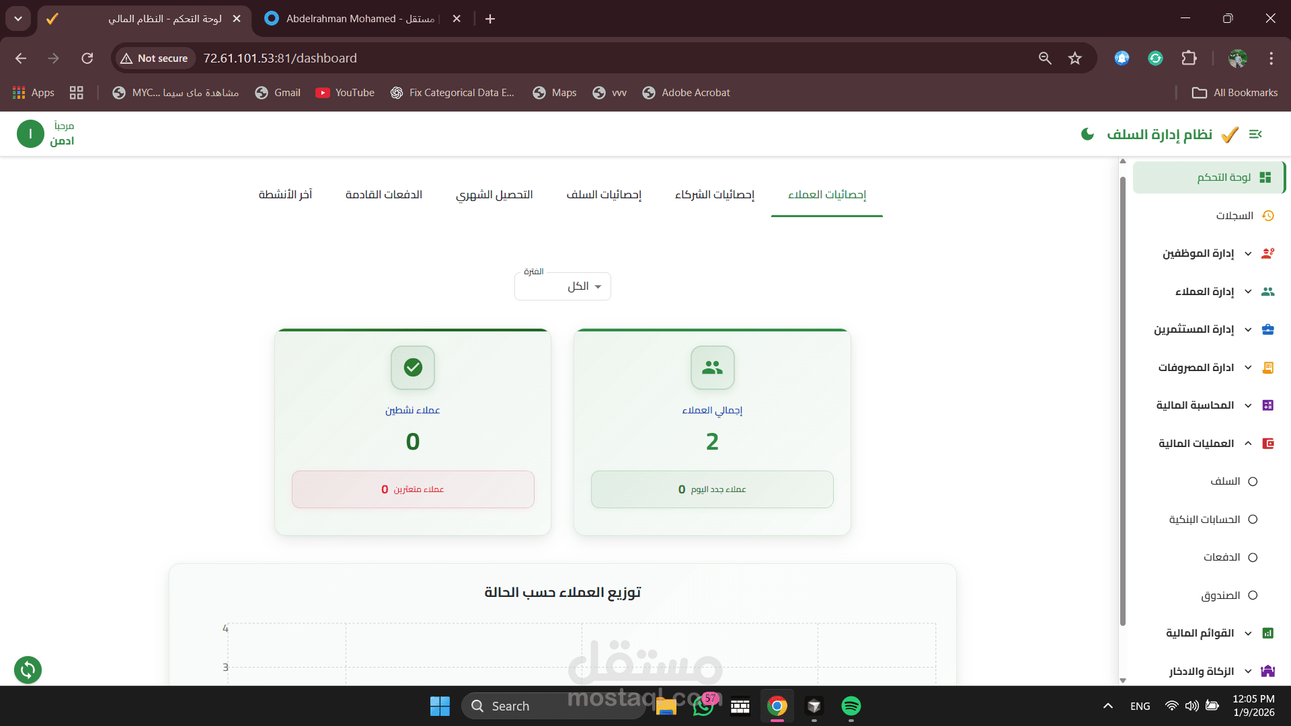Click the السجلات history icon in sidebar
1291x726 pixels.
(1268, 216)
